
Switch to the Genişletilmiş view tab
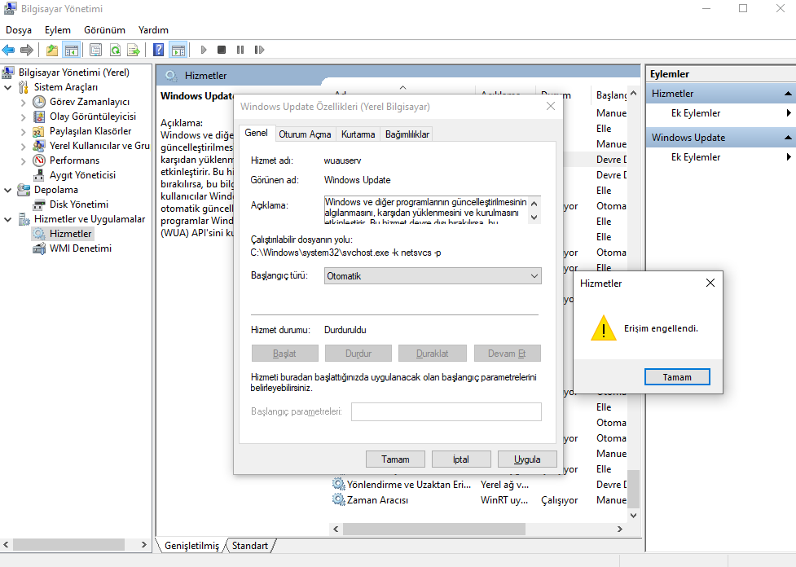click(x=192, y=546)
